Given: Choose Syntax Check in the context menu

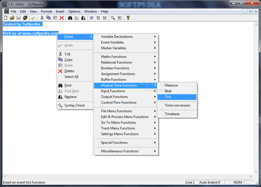Looking at the screenshot, I should [75, 105].
